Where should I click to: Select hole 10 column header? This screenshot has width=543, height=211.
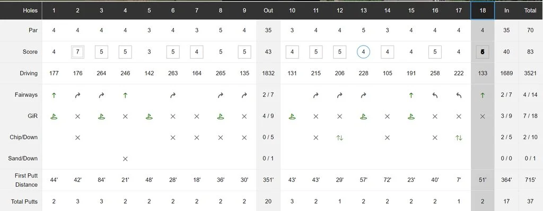coord(292,11)
